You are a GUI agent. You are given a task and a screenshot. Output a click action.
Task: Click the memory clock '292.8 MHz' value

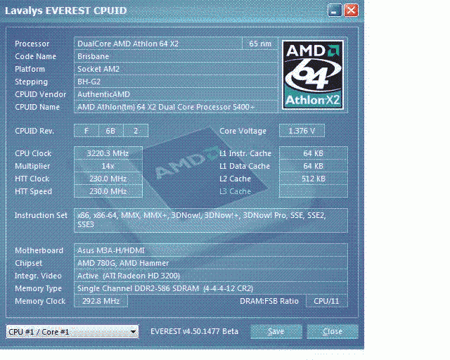pos(101,301)
